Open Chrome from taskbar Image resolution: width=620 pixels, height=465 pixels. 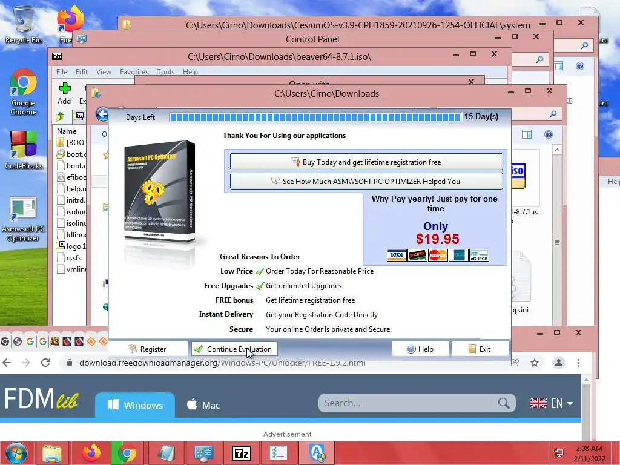(127, 453)
